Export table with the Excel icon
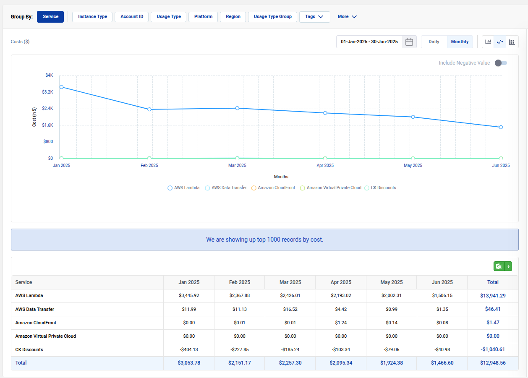This screenshot has height=378, width=528. [499, 266]
